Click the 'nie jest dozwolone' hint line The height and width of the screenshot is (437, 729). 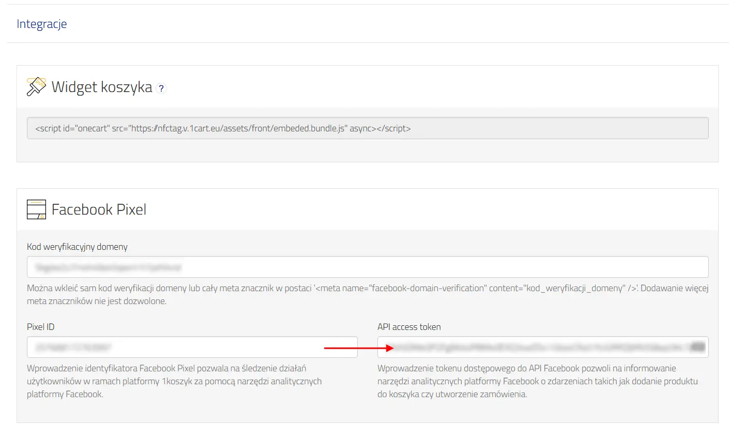tap(97, 301)
